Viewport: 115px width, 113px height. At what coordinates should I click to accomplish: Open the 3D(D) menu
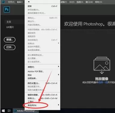coord(72,2)
